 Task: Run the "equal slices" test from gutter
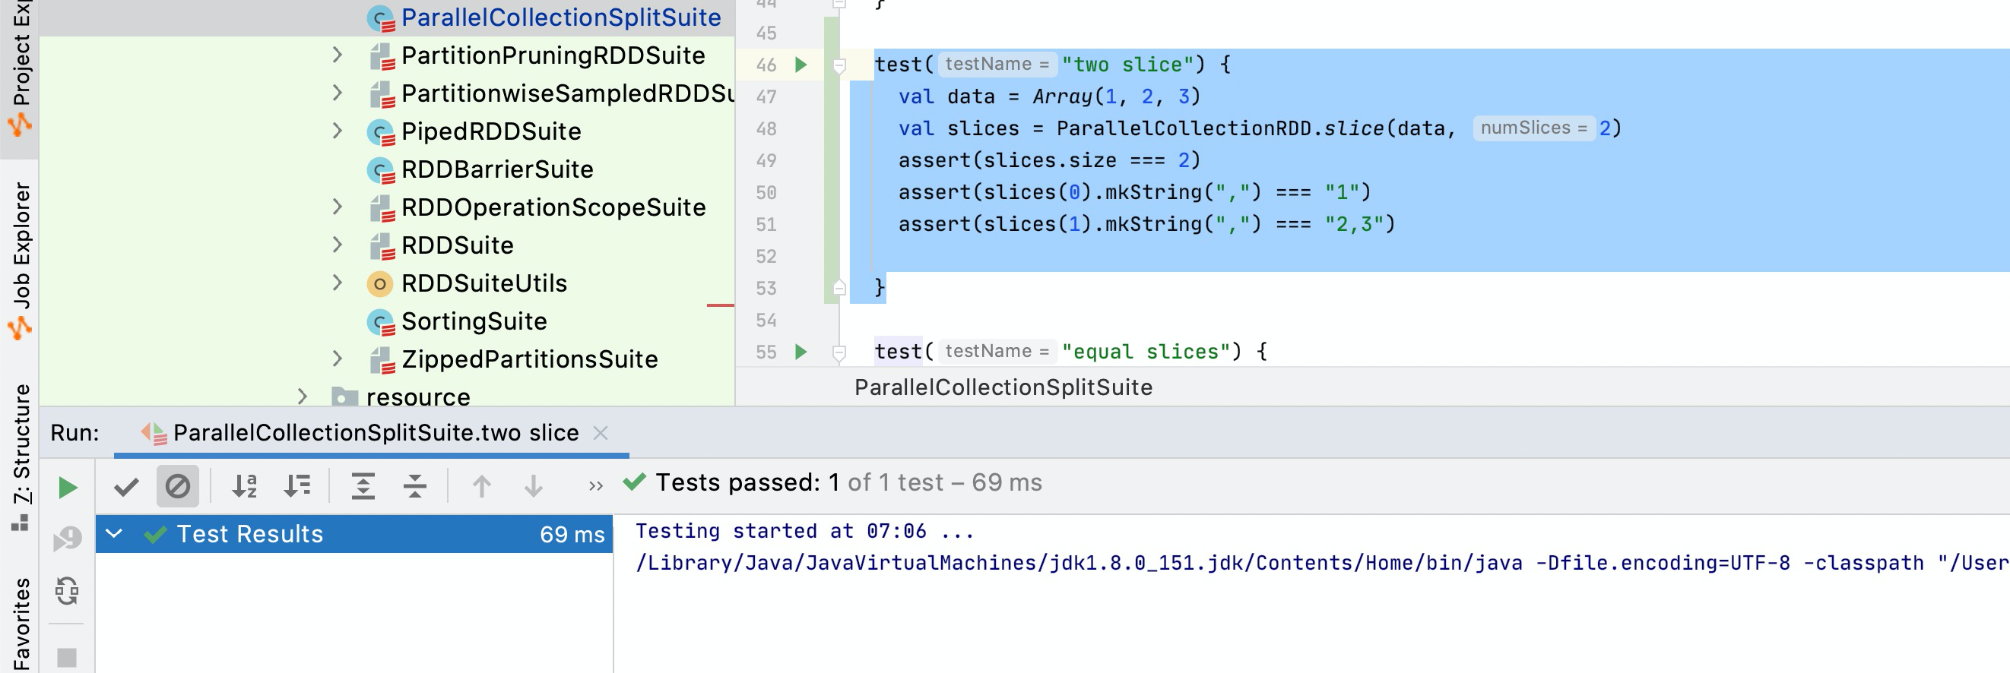801,352
